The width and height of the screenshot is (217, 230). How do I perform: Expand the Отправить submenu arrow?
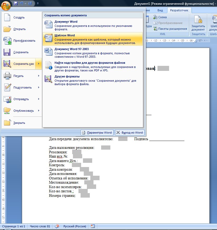pos(39,99)
